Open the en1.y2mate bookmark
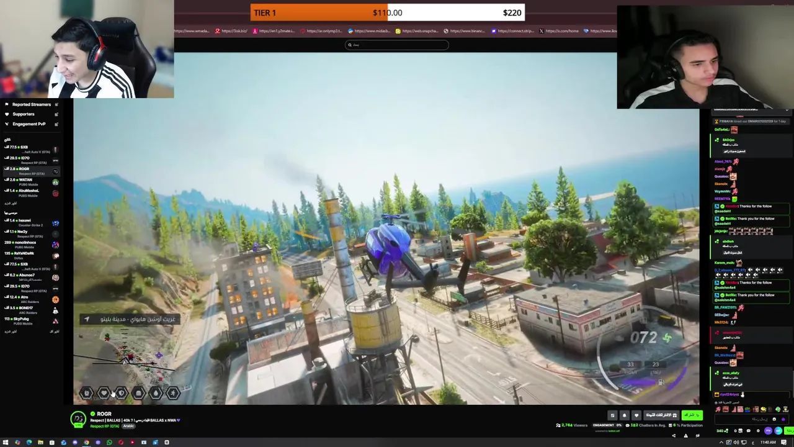Image resolution: width=794 pixels, height=447 pixels. click(274, 31)
